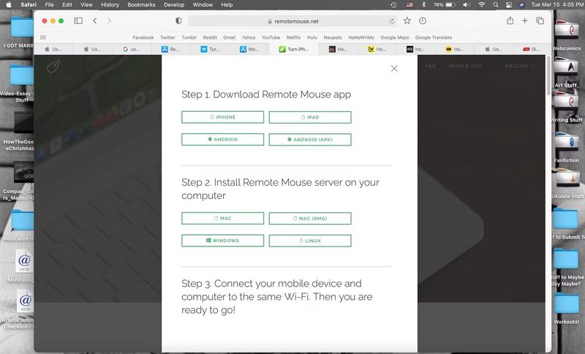Open the YouTube bookmark
This screenshot has height=354, width=585.
pyautogui.click(x=271, y=37)
